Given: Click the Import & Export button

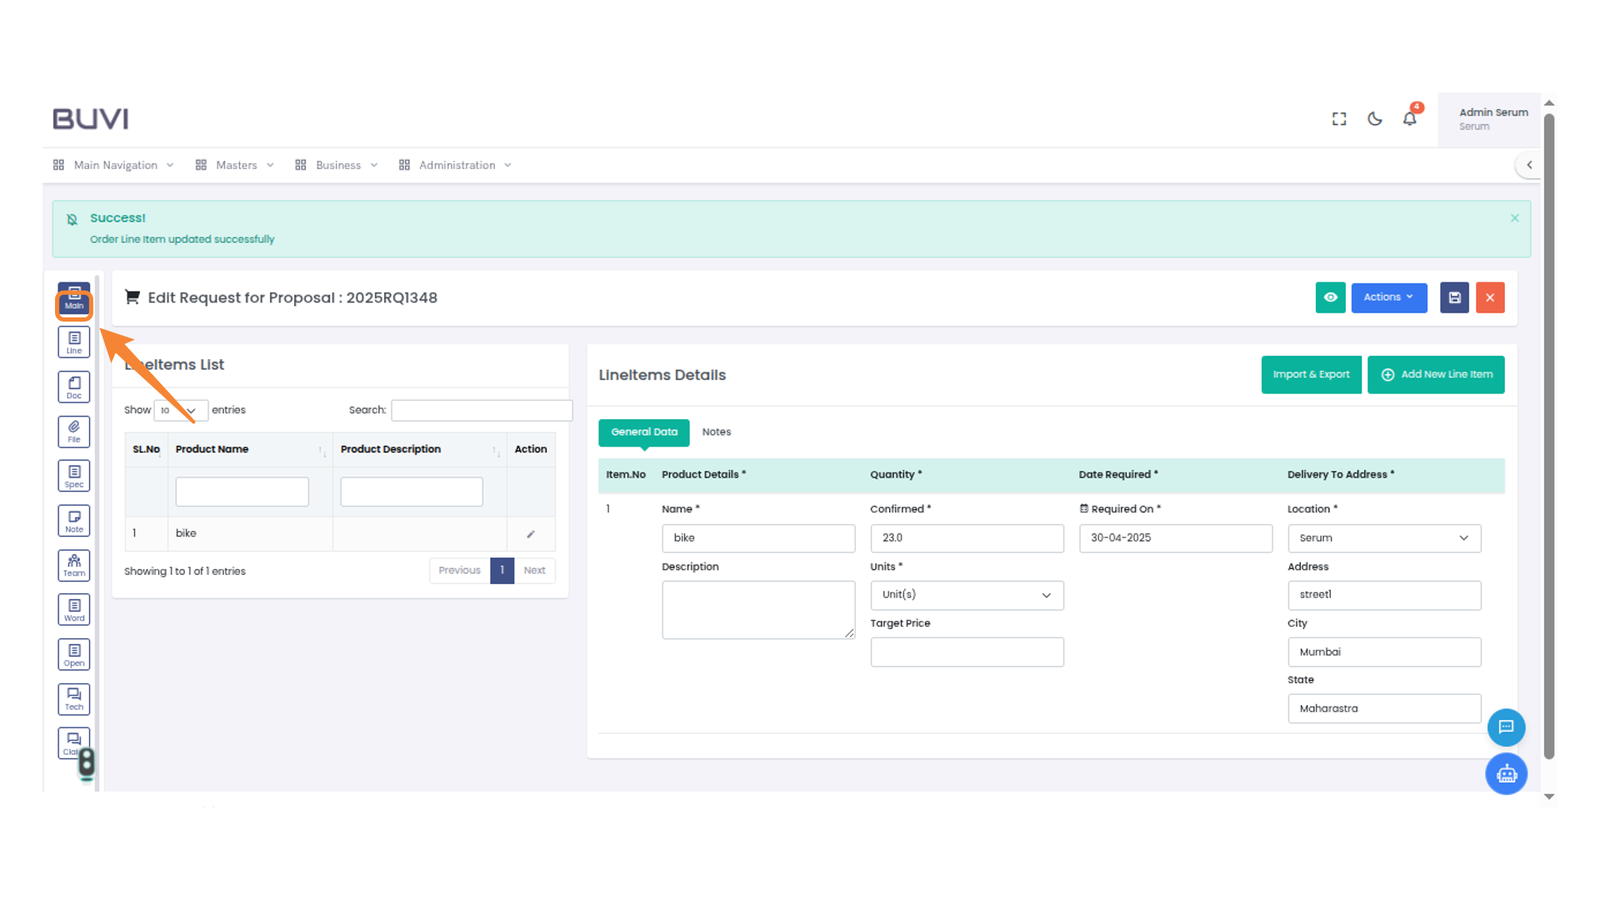Looking at the screenshot, I should 1311,374.
